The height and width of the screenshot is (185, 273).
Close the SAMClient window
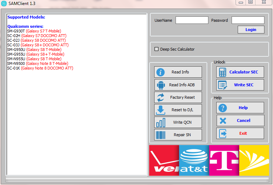[x=264, y=2]
